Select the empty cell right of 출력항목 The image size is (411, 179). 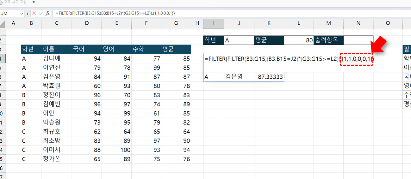tap(358, 40)
